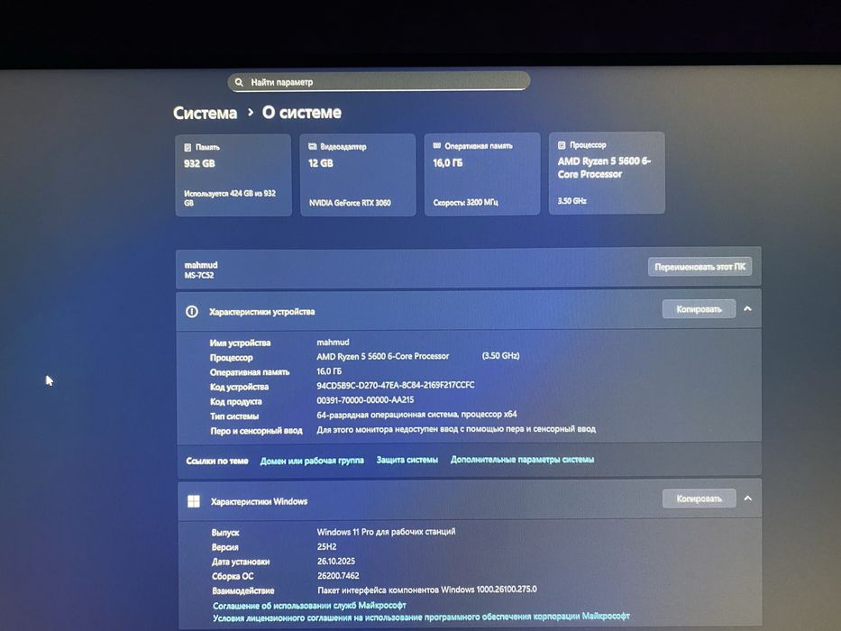Select the product ID 00391-70000-00000-AA215
The height and width of the screenshot is (631, 841).
[365, 399]
